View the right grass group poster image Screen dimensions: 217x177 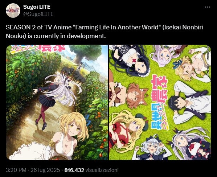pyautogui.click(x=160, y=102)
